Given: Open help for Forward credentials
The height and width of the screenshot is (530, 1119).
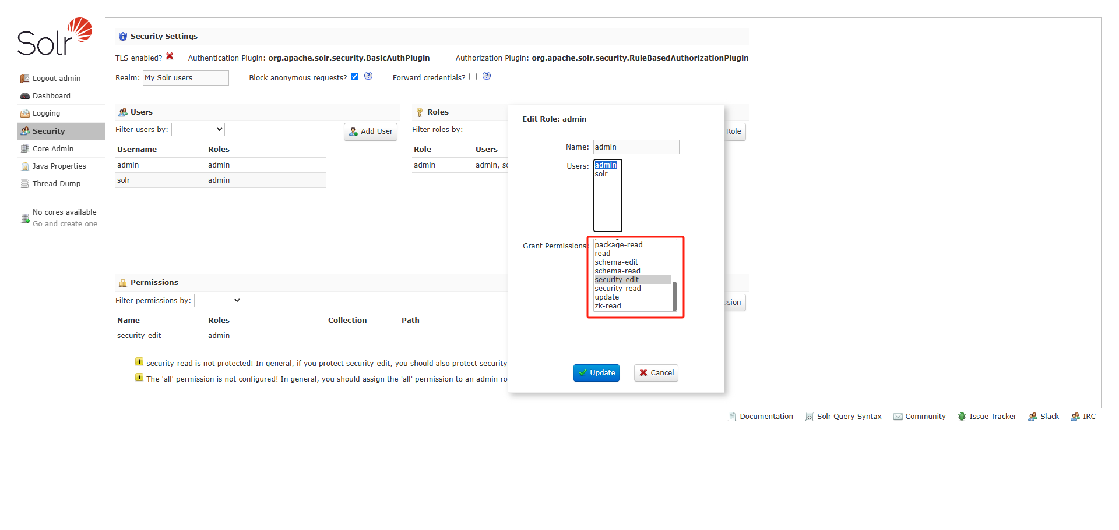Looking at the screenshot, I should point(487,76).
